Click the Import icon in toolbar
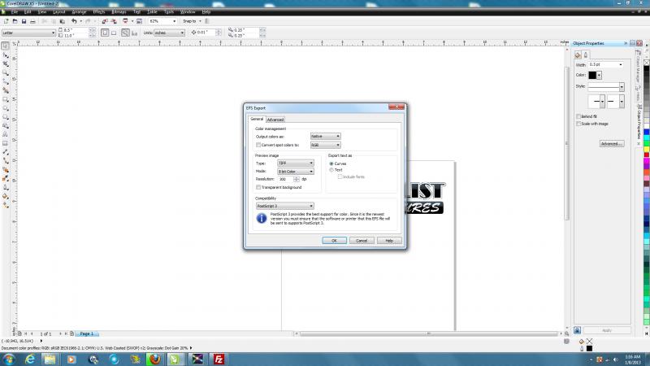This screenshot has width=650, height=366. coord(105,21)
